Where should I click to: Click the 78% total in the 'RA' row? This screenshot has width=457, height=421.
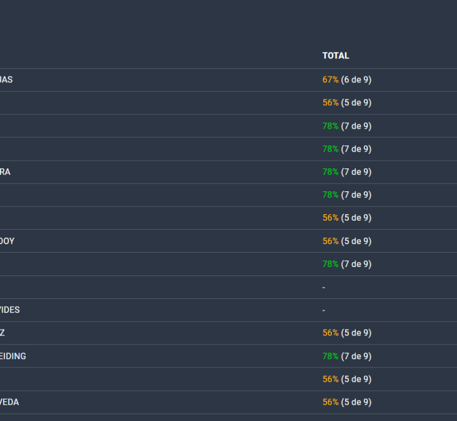330,172
